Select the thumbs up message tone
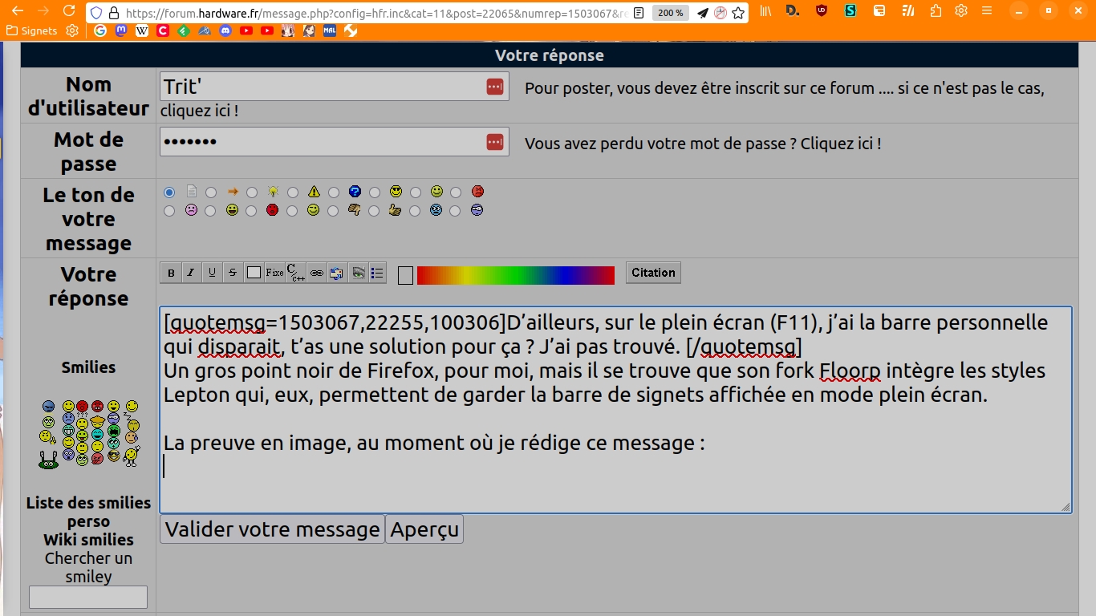This screenshot has width=1096, height=616. 374,211
